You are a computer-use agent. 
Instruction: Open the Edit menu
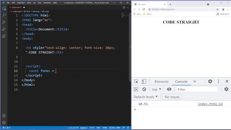[x=13, y=3]
